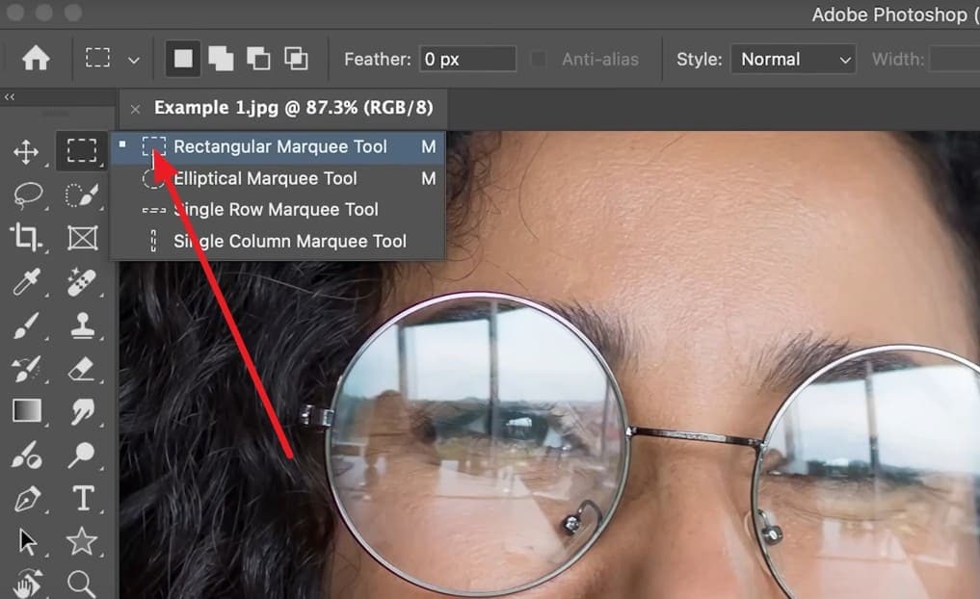The width and height of the screenshot is (980, 599).
Task: Collapse the tools panel with double arrows
Action: tap(10, 97)
